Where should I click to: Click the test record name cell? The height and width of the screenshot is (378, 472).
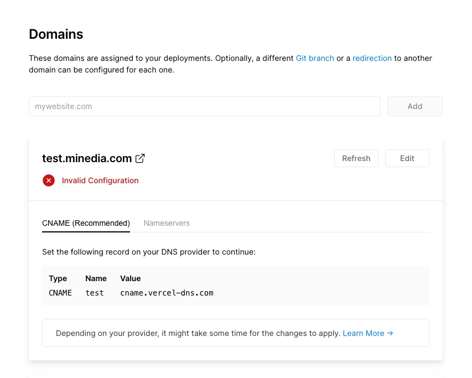[x=95, y=293]
